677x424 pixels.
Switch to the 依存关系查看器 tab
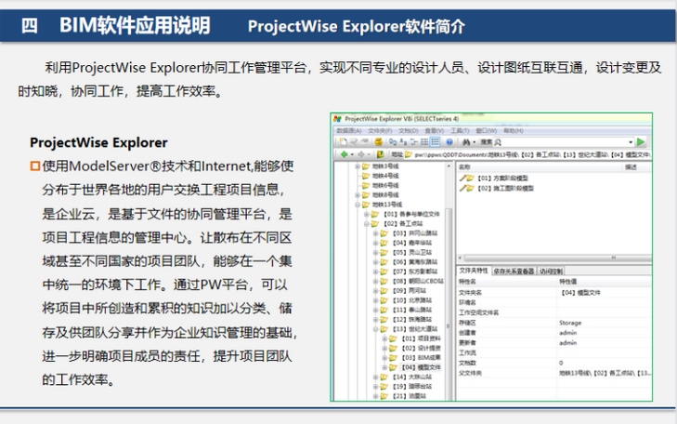pyautogui.click(x=514, y=271)
